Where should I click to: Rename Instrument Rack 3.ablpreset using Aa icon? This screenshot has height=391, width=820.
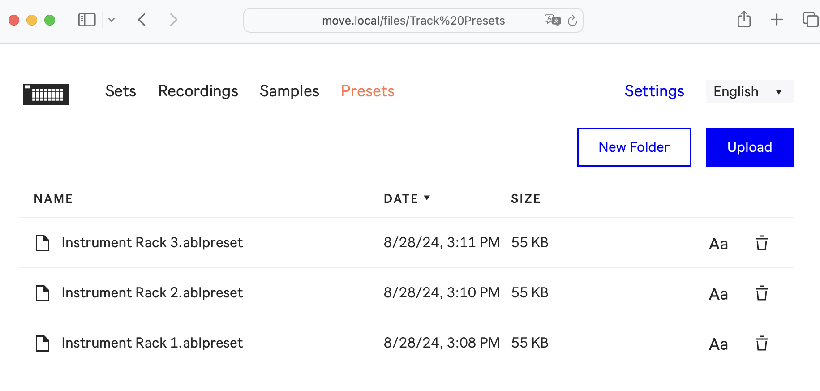click(718, 244)
